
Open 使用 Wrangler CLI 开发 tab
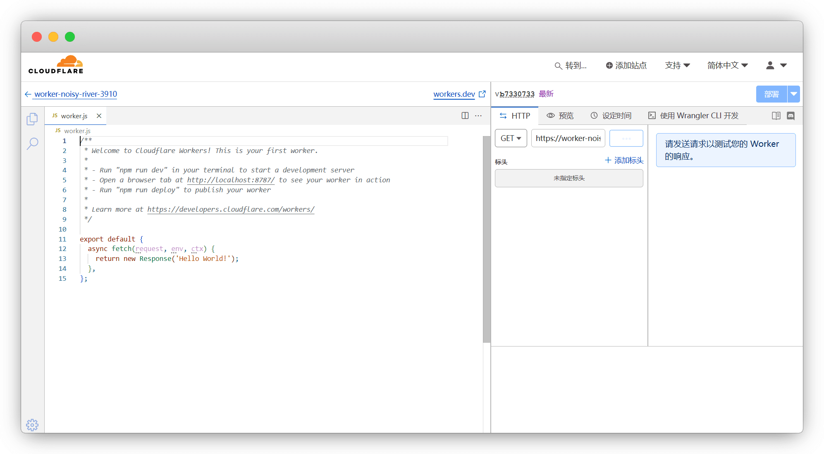point(693,116)
